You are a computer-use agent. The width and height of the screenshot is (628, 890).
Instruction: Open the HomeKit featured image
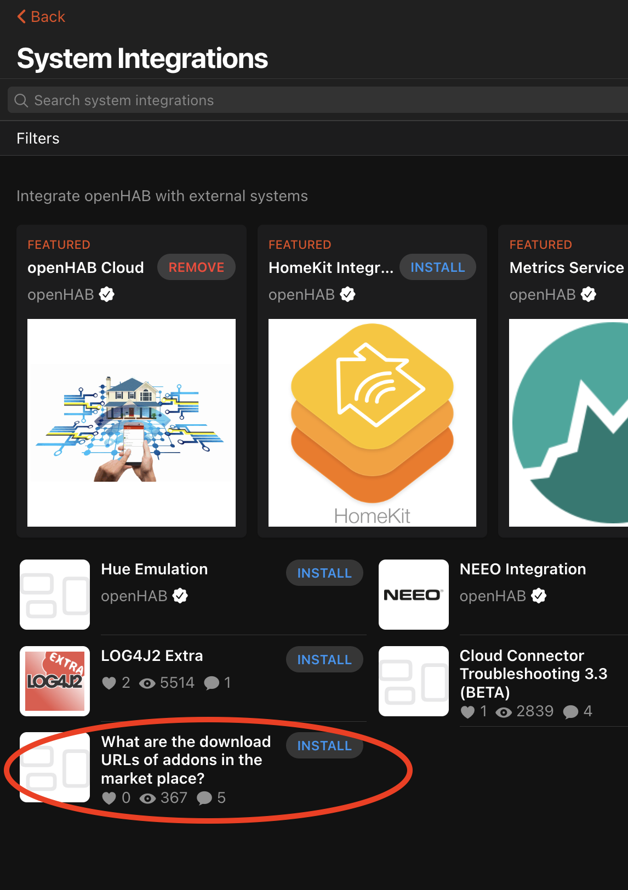pyautogui.click(x=372, y=423)
